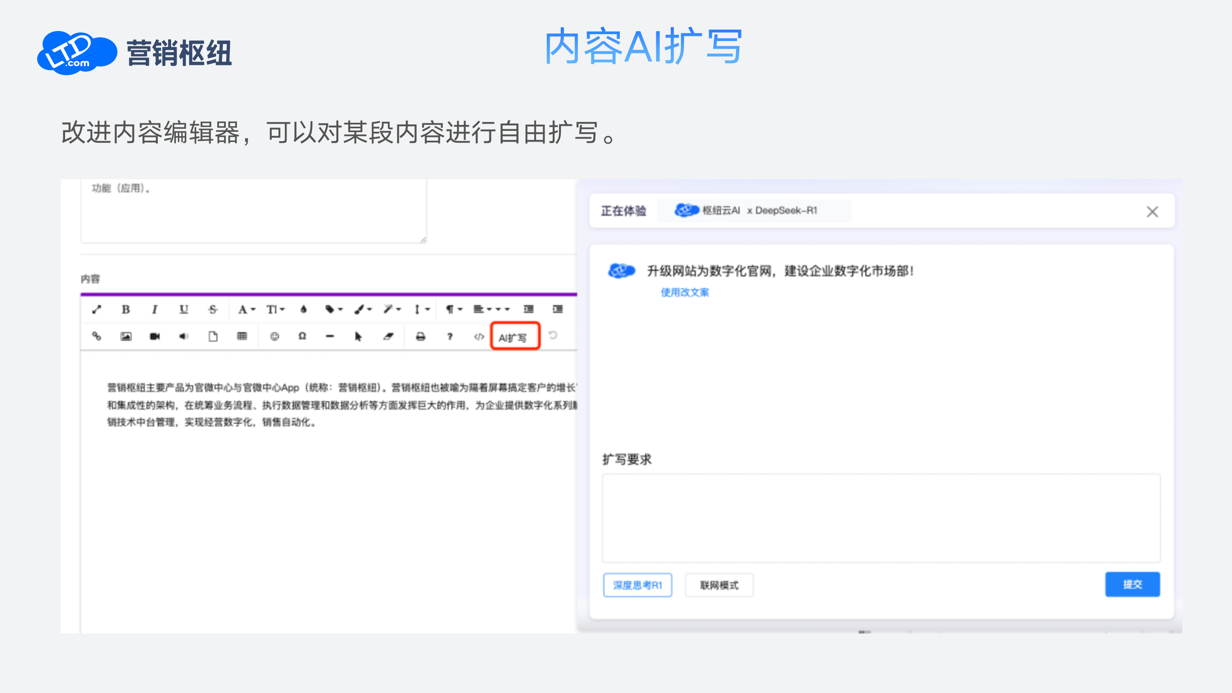This screenshot has width=1232, height=693.
Task: Select 深度思考R1 mode option
Action: coord(637,585)
